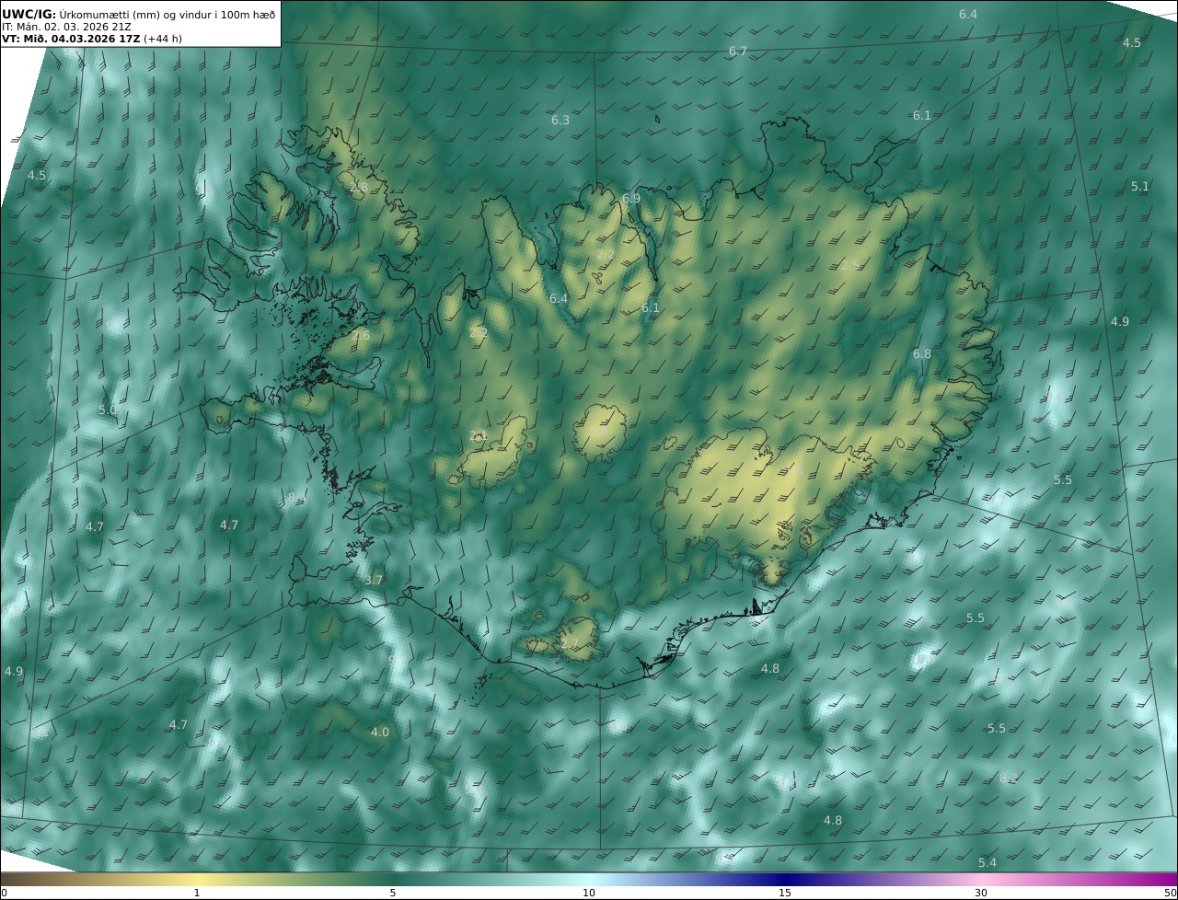Viewport: 1178px width, 900px height.
Task: Click the map value 2.7
Action: coord(570,644)
